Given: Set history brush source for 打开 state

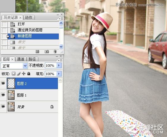Looking at the screenshot, I should [x=4, y=24].
